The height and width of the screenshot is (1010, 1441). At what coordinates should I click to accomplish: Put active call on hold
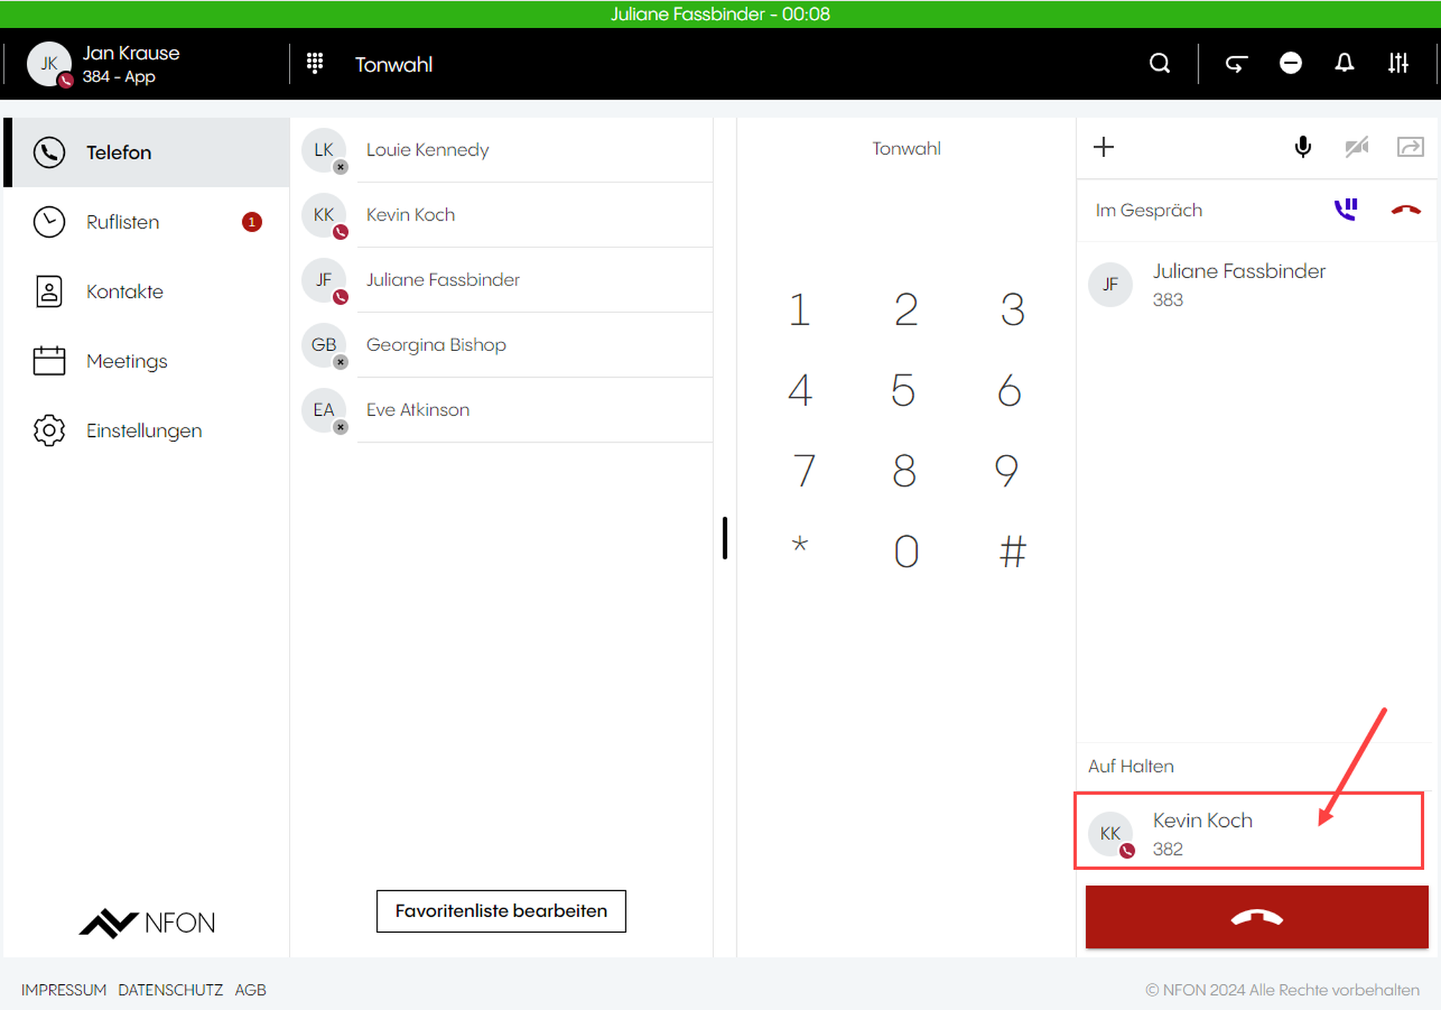[1346, 210]
